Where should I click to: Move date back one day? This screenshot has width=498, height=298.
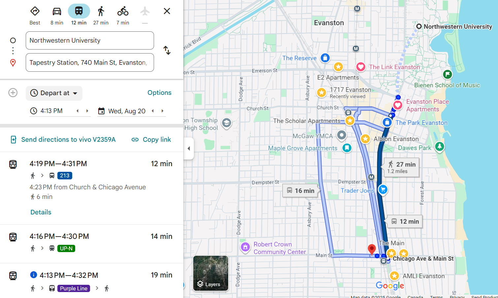153,111
